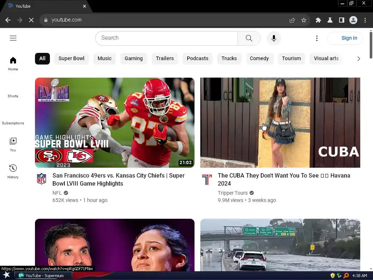Image resolution: width=373 pixels, height=280 pixels.
Task: Open the Super Bowl LVIII highlights thumbnail
Action: pyautogui.click(x=115, y=122)
